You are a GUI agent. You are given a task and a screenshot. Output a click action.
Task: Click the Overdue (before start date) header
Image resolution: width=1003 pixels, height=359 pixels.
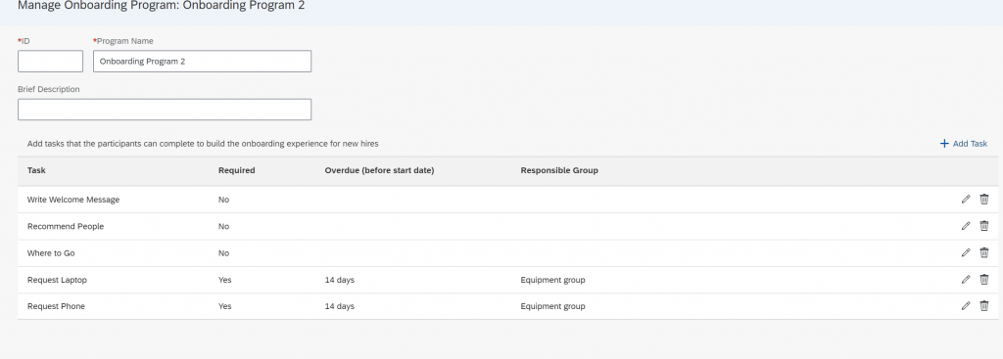[x=379, y=170]
